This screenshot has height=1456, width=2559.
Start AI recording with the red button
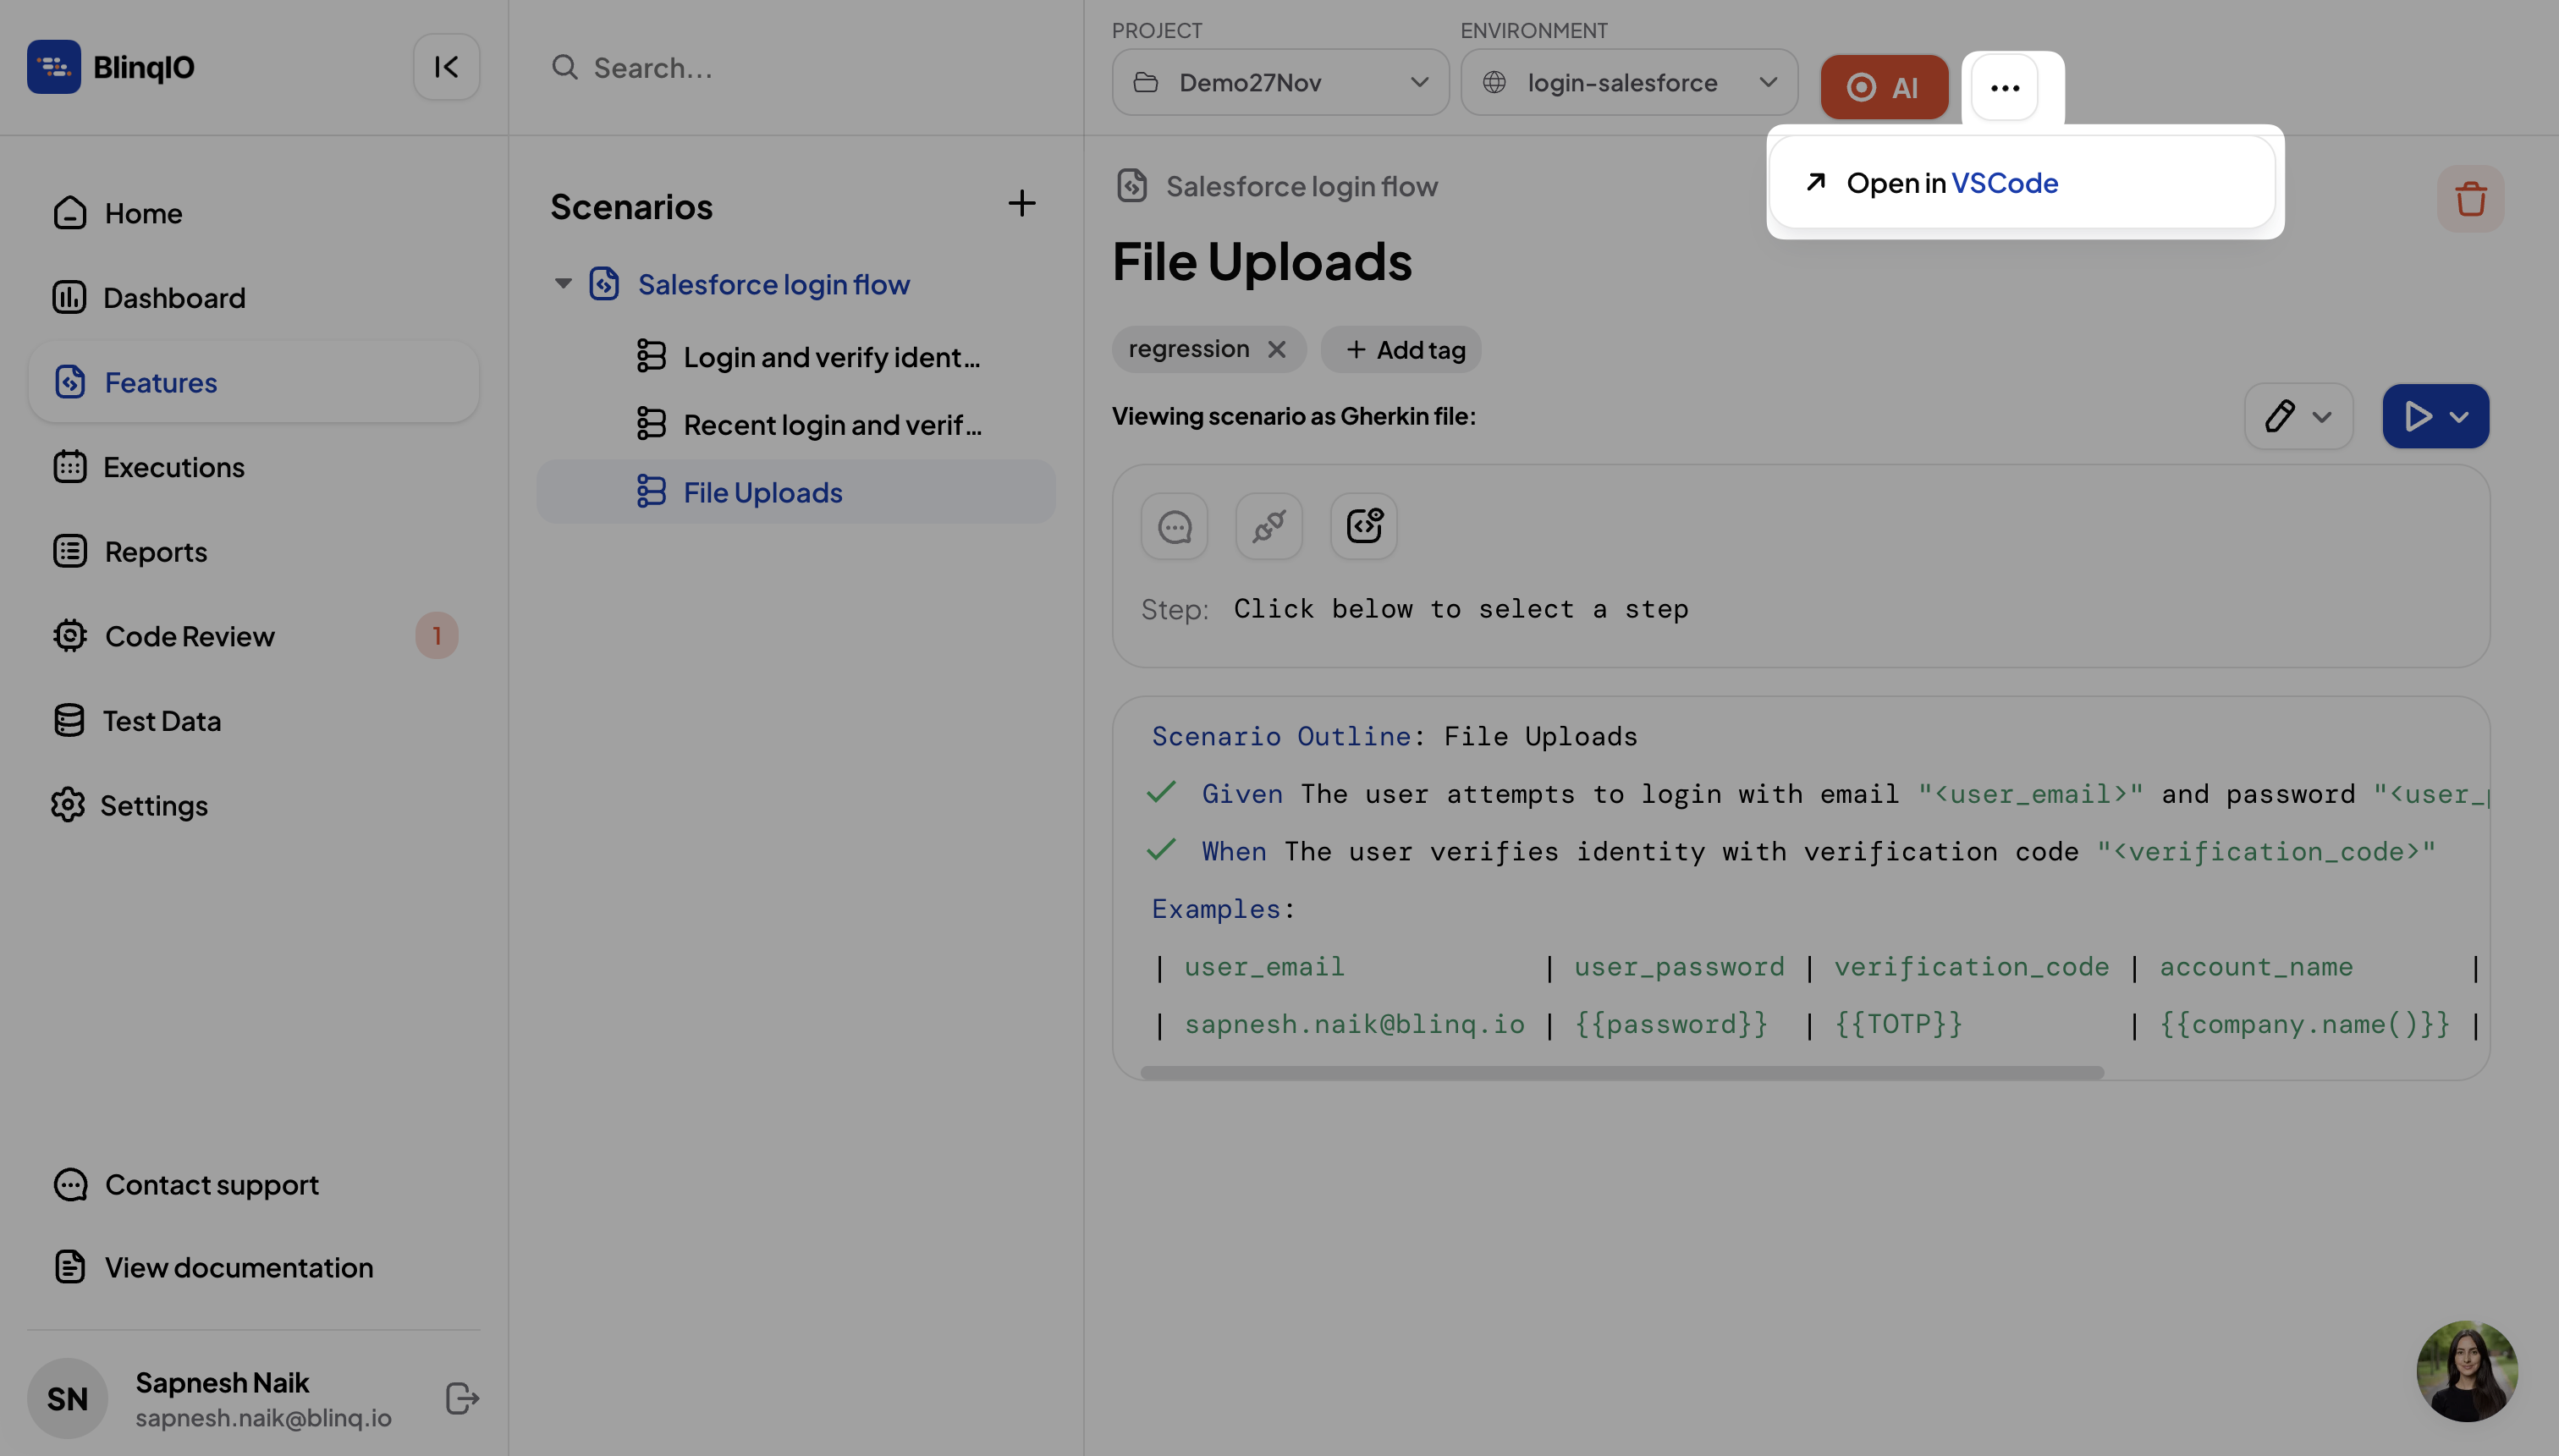coord(1883,87)
